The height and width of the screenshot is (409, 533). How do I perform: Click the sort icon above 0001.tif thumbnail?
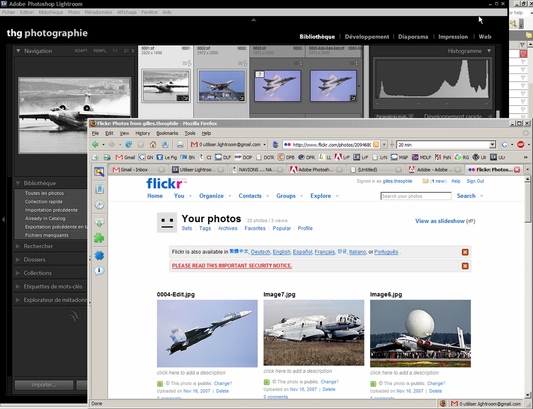pos(187,63)
